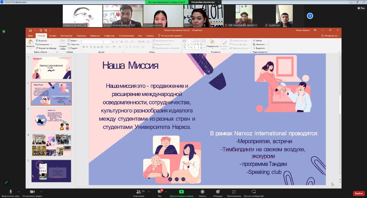Click the PowerPoint Save icon

click(x=30, y=30)
